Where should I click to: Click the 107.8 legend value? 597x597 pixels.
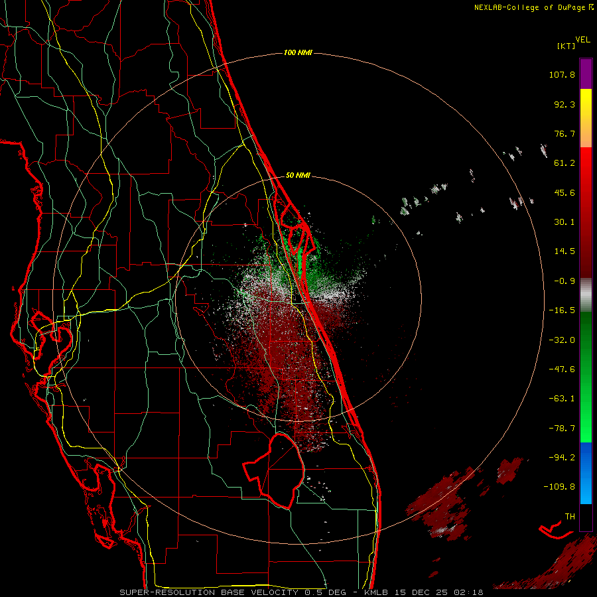562,74
